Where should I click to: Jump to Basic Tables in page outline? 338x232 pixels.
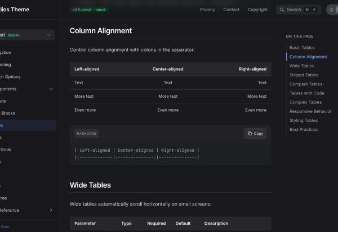tap(302, 48)
